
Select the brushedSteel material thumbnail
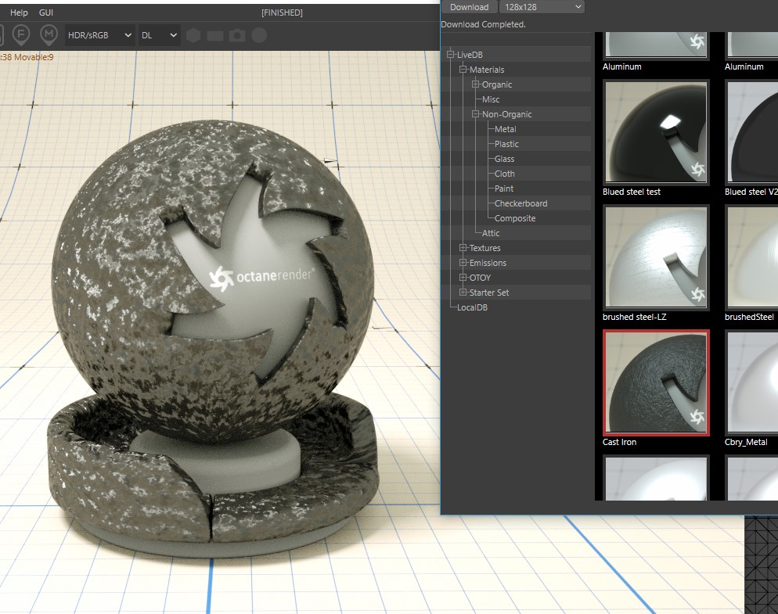tap(751, 257)
